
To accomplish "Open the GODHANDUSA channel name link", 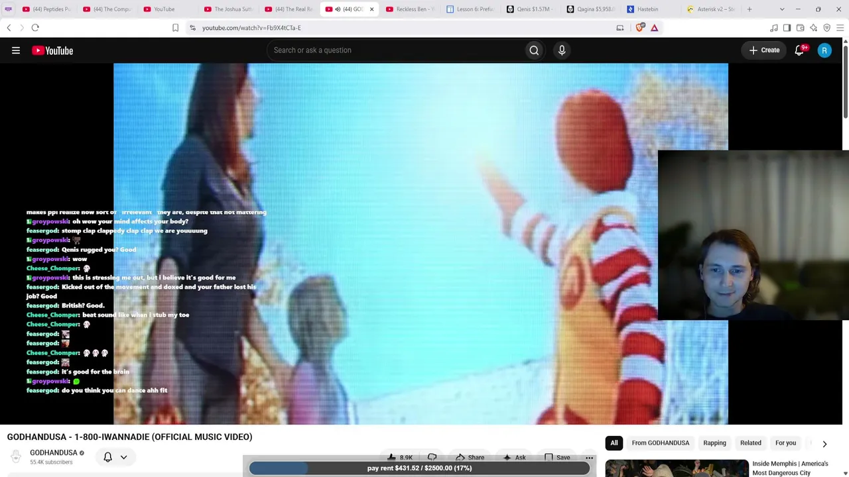I will point(54,453).
